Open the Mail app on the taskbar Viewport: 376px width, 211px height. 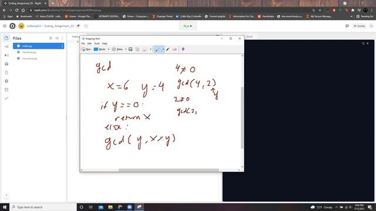click(101, 207)
